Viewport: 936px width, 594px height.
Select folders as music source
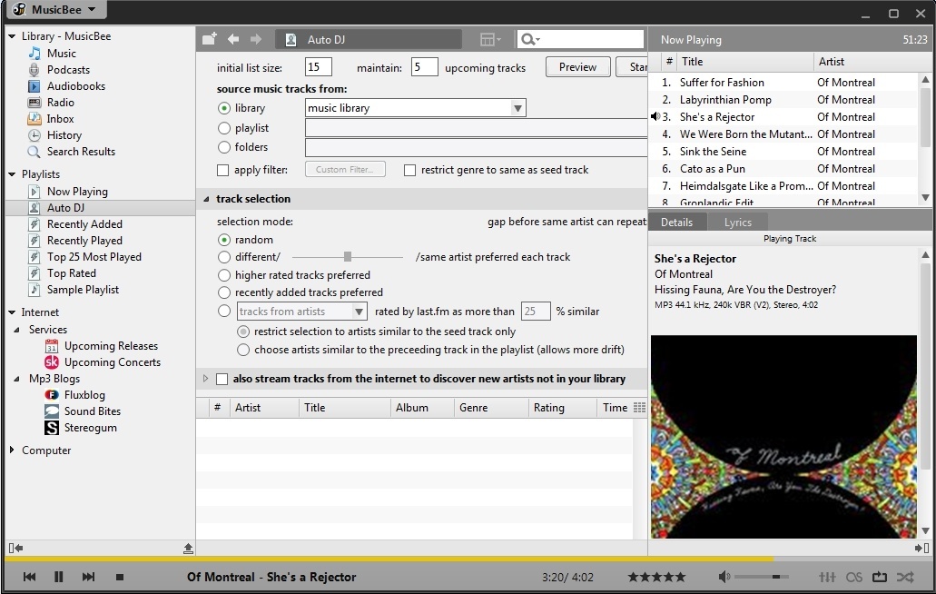(x=224, y=147)
